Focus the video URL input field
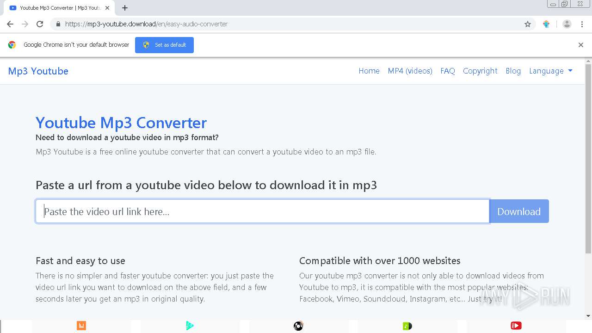The image size is (592, 333). tap(263, 211)
